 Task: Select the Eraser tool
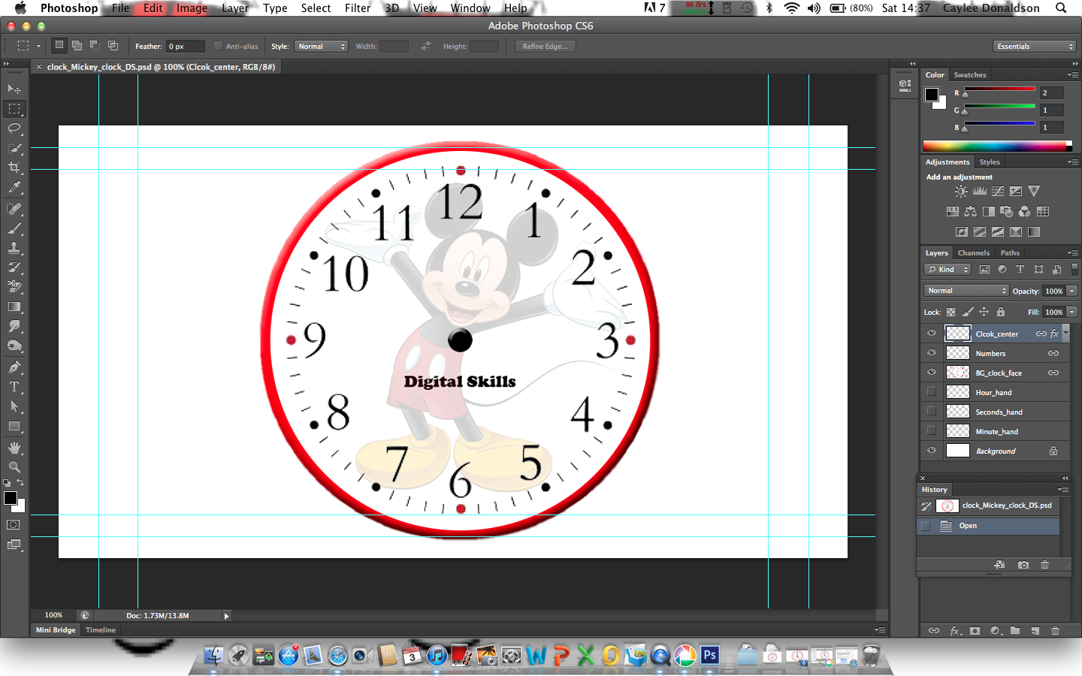point(14,287)
